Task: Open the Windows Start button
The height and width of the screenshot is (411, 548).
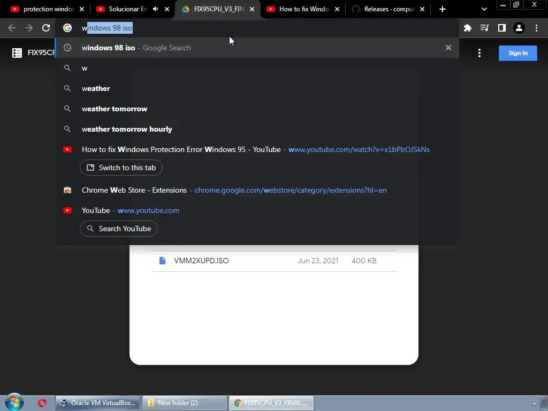Action: point(14,402)
